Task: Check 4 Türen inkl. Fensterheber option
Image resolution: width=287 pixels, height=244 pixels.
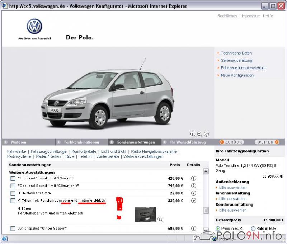Action: [13, 201]
